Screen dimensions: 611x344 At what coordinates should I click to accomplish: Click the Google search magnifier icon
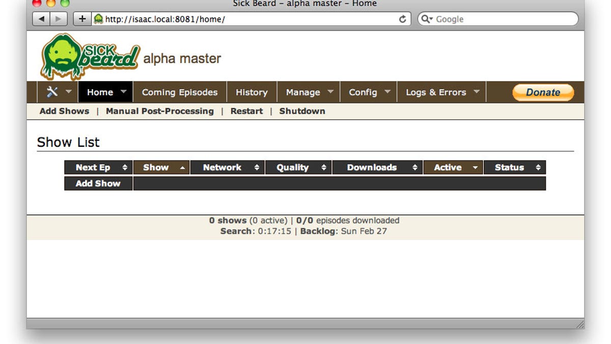(427, 19)
